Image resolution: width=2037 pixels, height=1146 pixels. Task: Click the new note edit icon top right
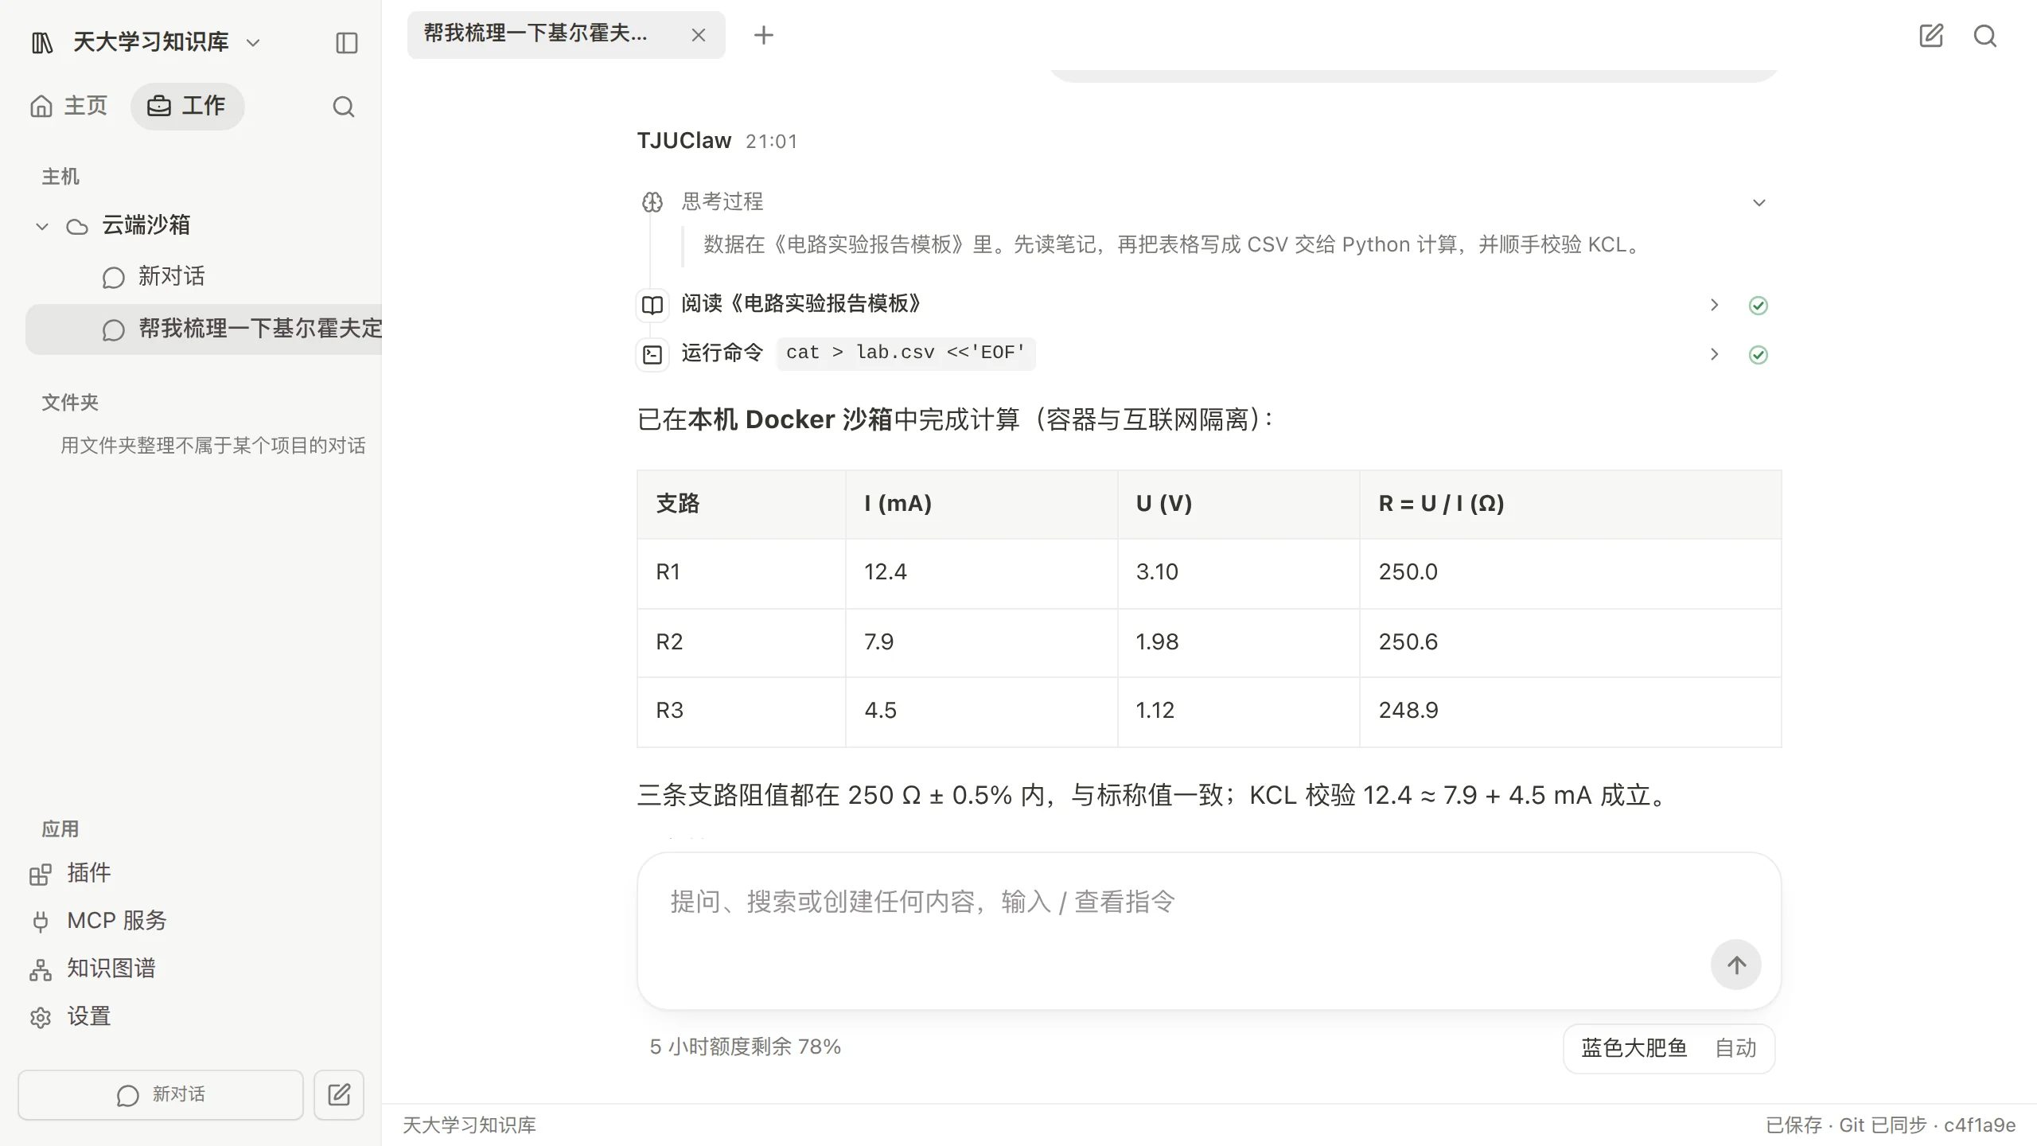pyautogui.click(x=1931, y=36)
